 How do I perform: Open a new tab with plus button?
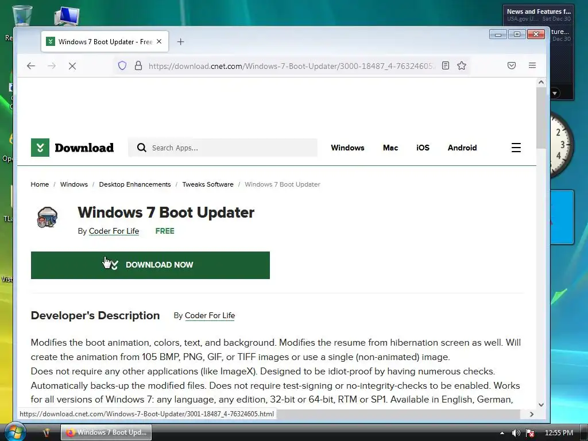[181, 41]
